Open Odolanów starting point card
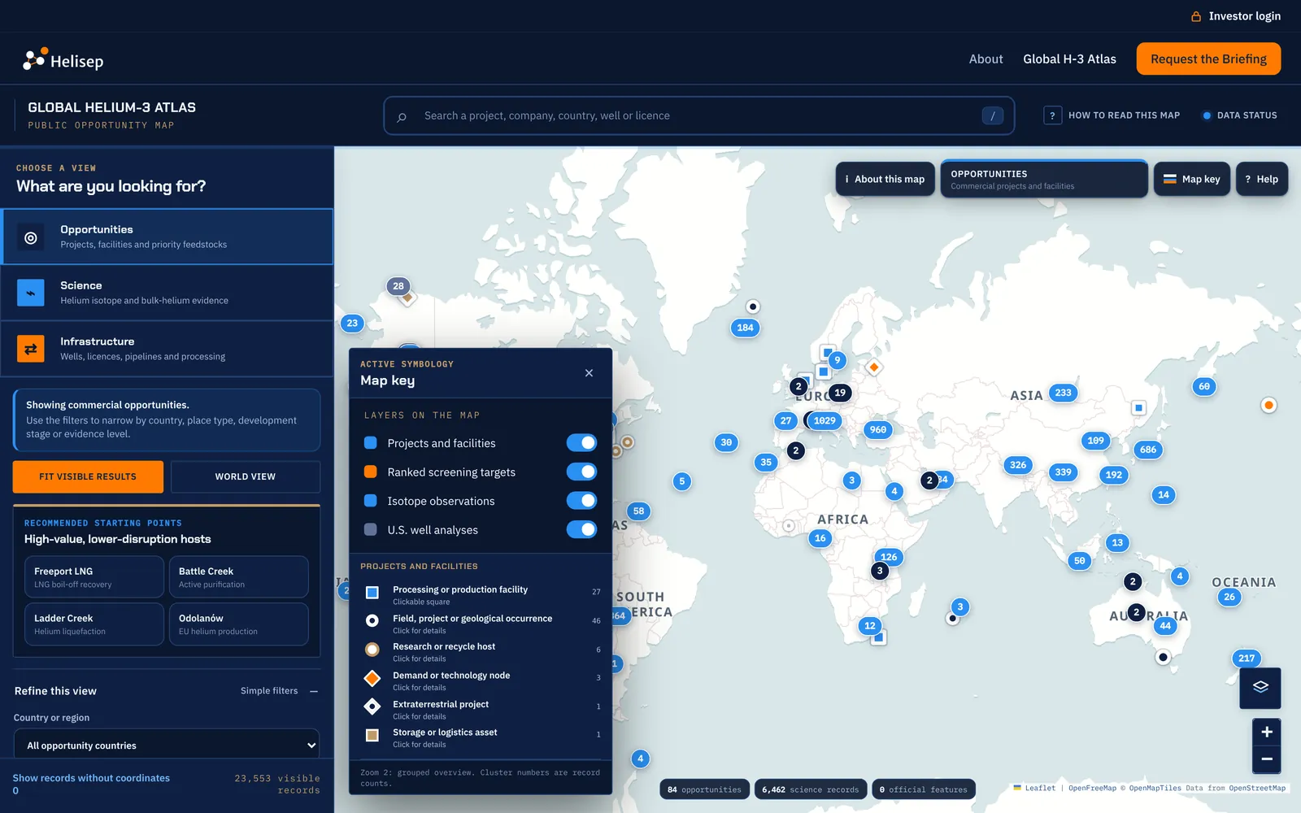The width and height of the screenshot is (1301, 813). 239,624
